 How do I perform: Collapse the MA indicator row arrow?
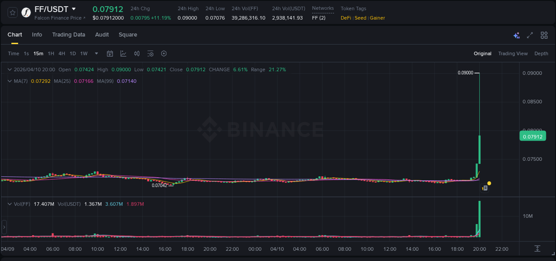pos(9,81)
